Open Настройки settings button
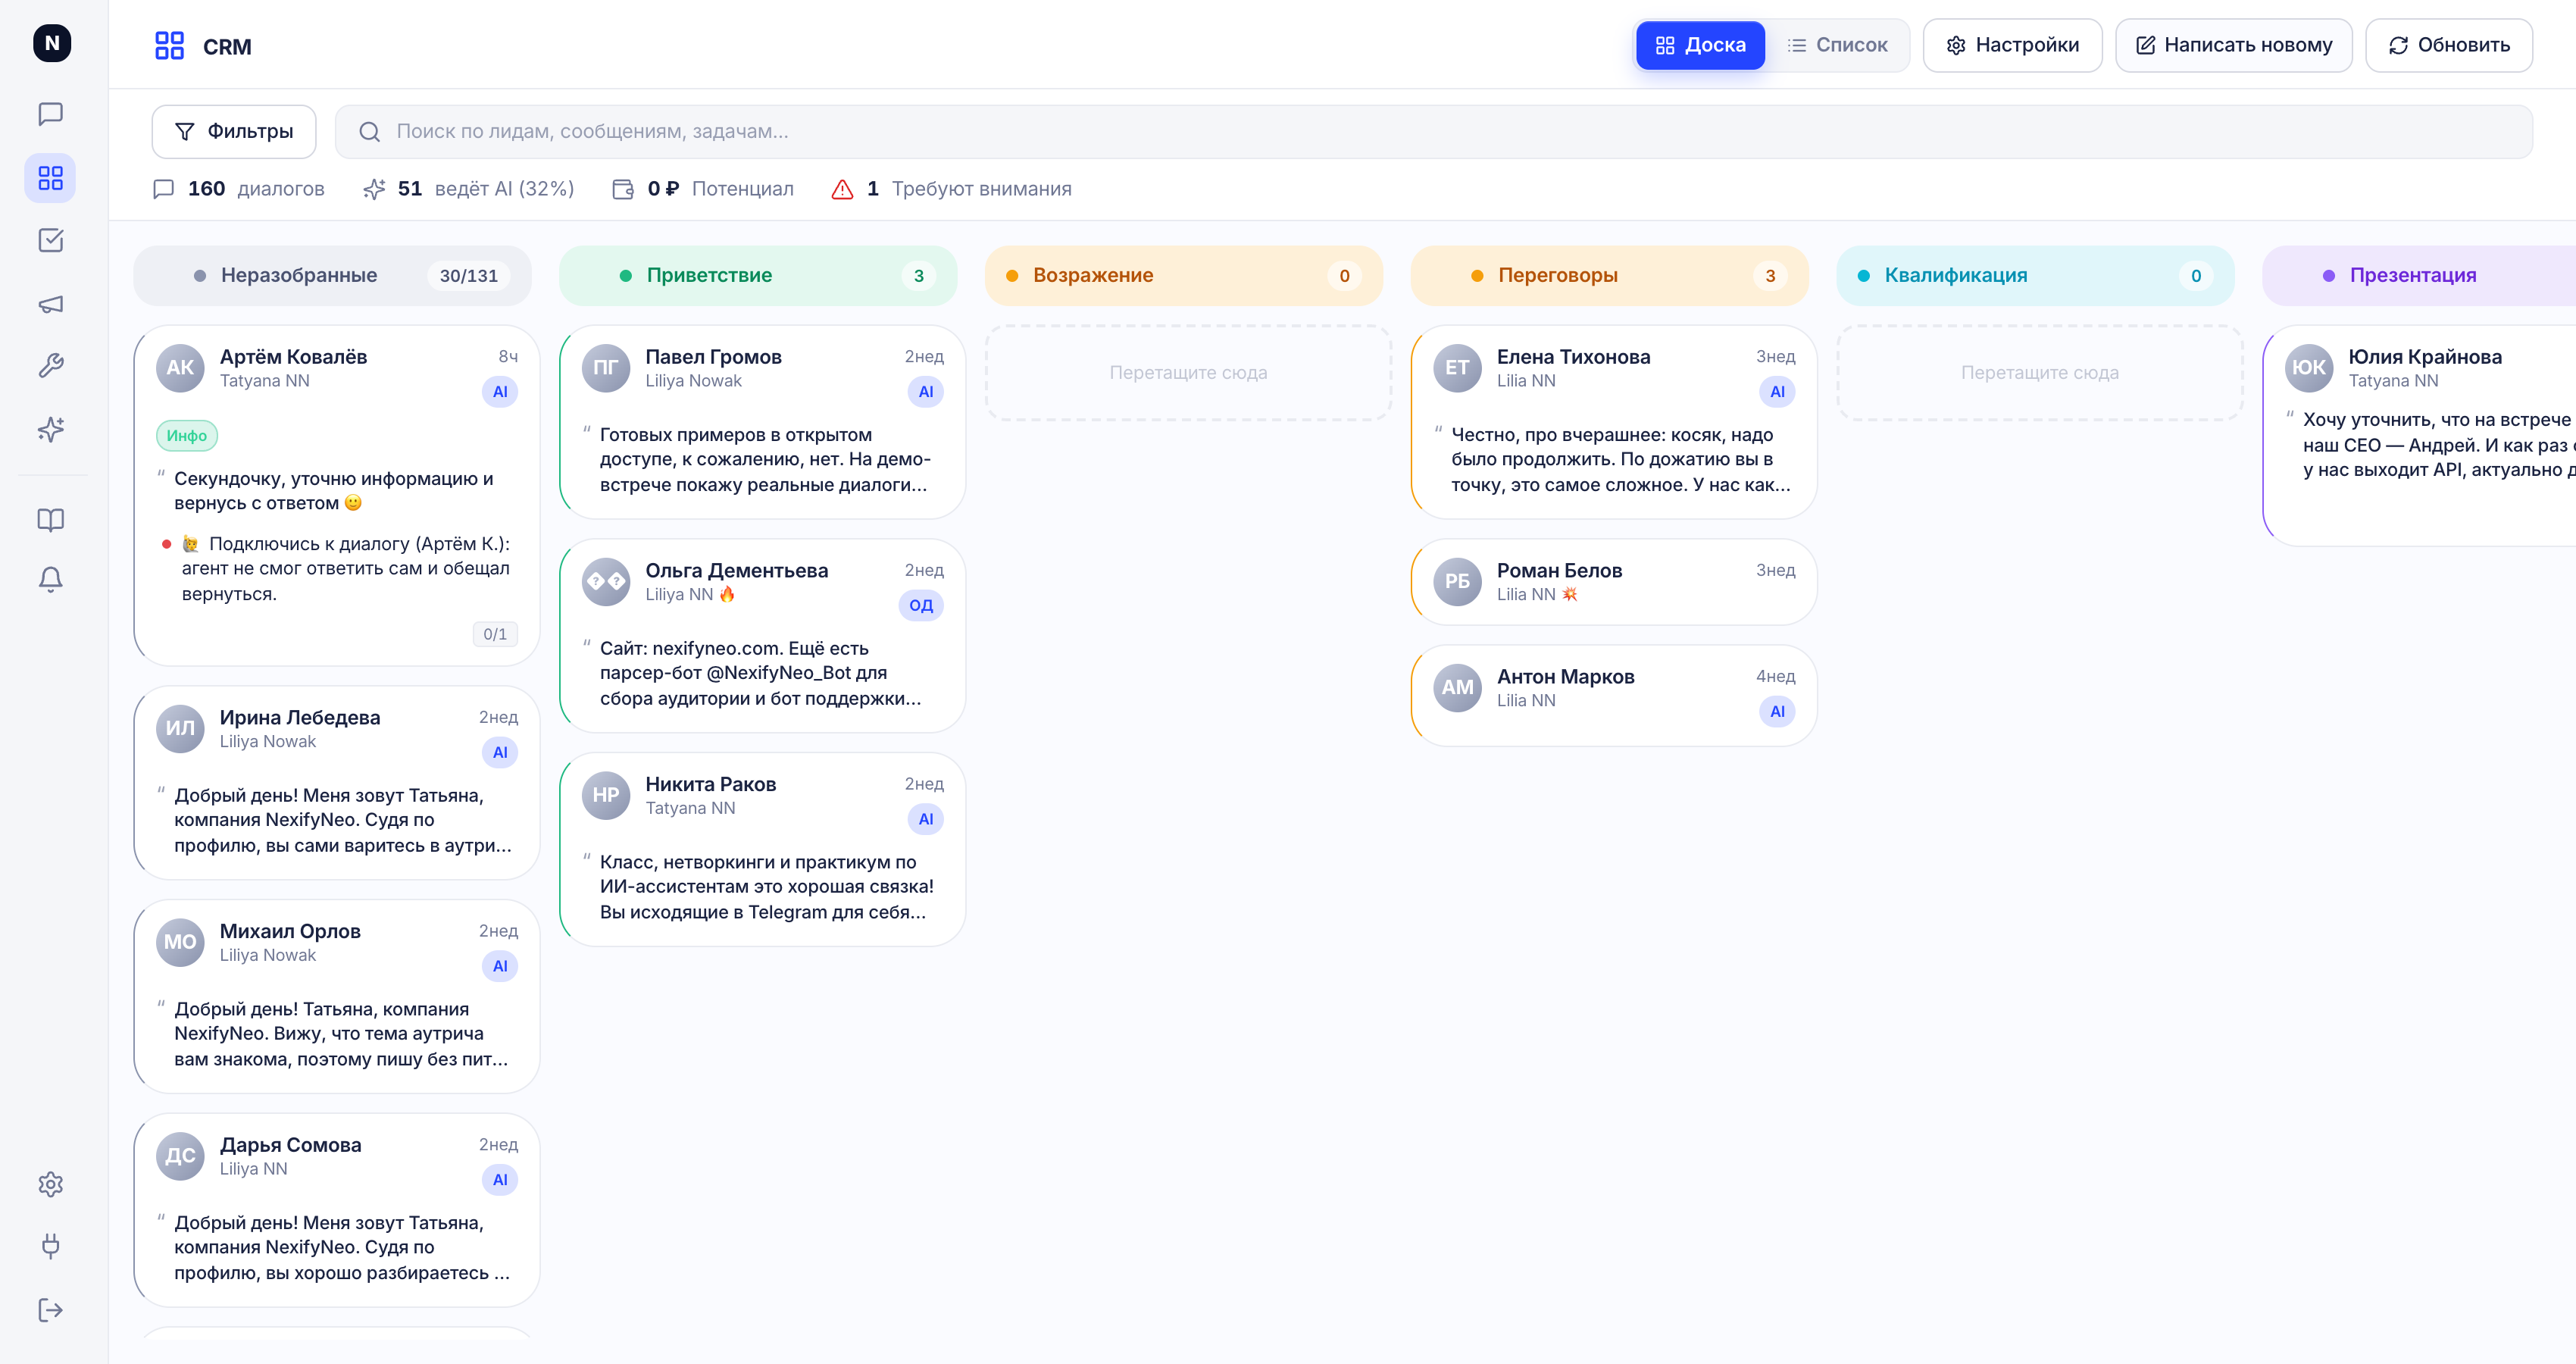2576x1364 pixels. coord(2012,45)
